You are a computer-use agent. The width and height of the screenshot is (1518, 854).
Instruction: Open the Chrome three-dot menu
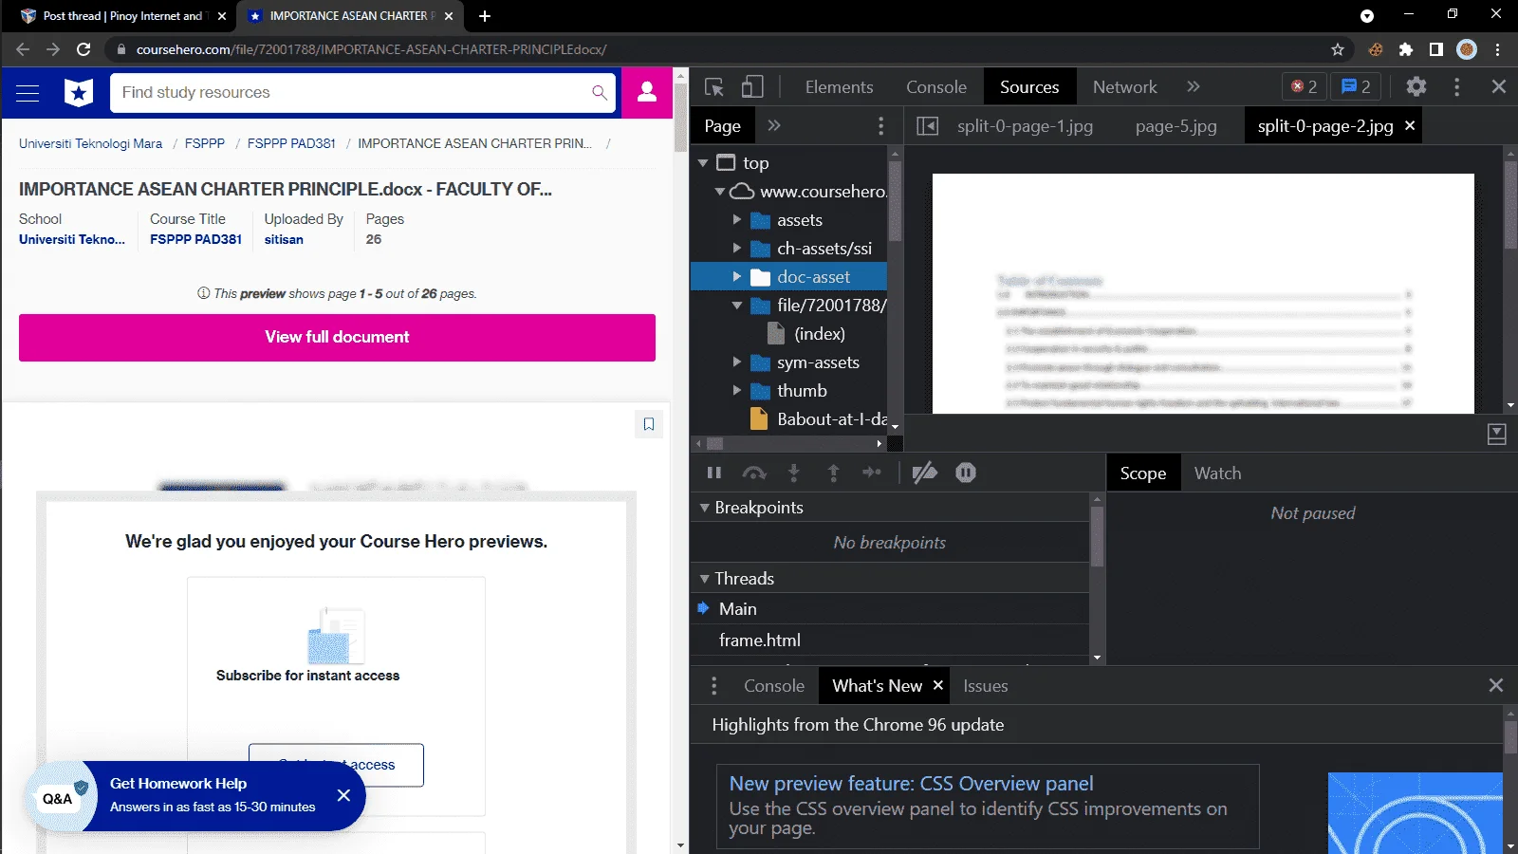click(1498, 49)
